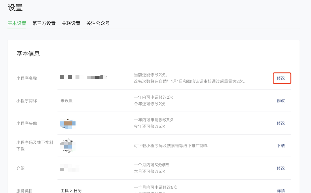Screen dimensions: 311x193
Task: Click the 小程序名称 row label
Action: point(26,78)
